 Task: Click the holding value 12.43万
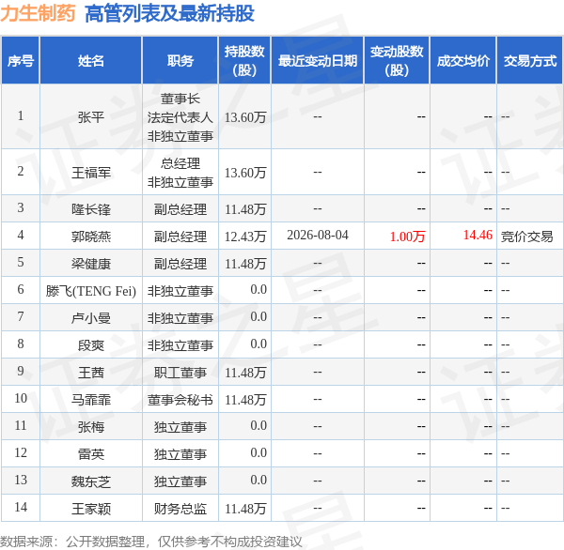pos(245,237)
